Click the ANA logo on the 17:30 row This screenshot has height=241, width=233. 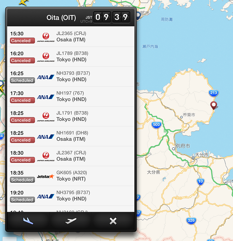[45, 97]
